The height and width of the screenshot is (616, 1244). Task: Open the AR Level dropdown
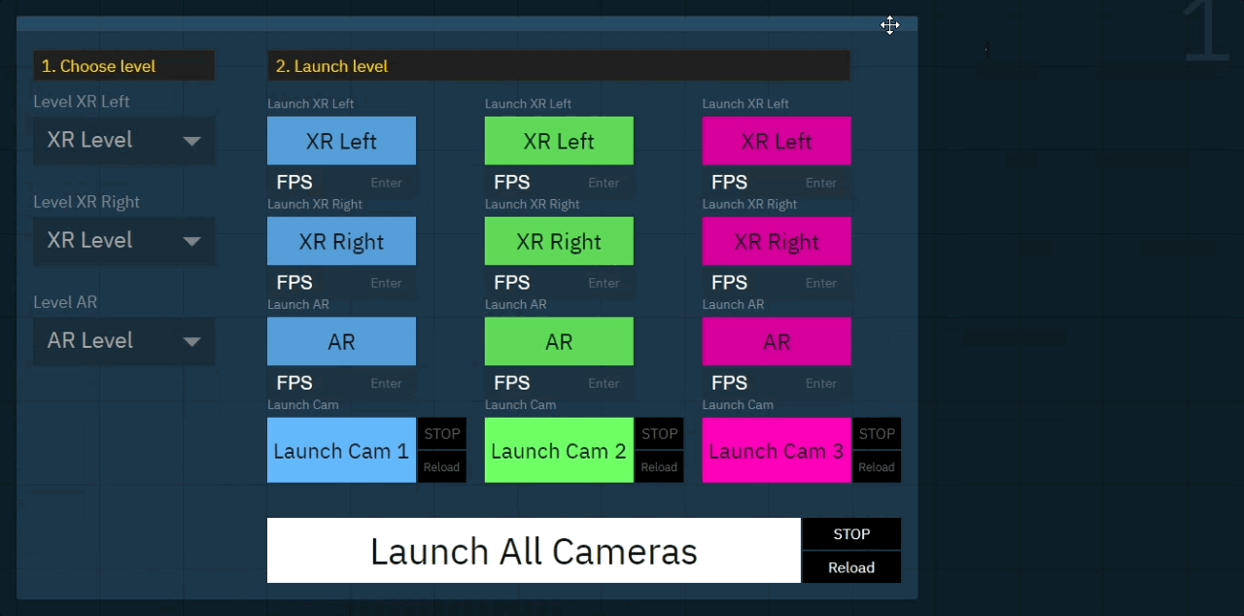click(x=123, y=341)
